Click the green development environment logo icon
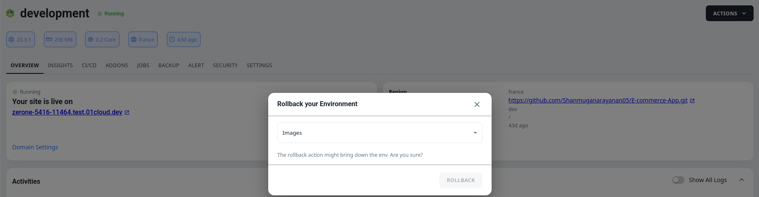Viewport: 759px width, 197px height. pos(10,13)
